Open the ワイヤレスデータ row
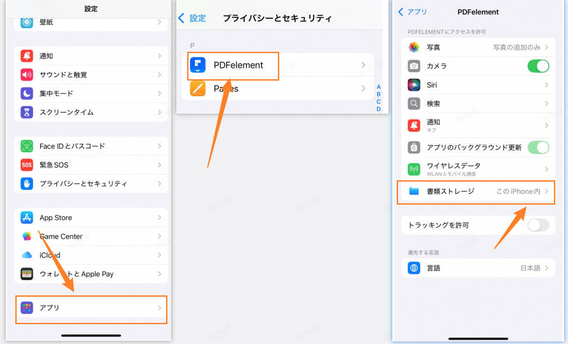The image size is (568, 344). 478,169
